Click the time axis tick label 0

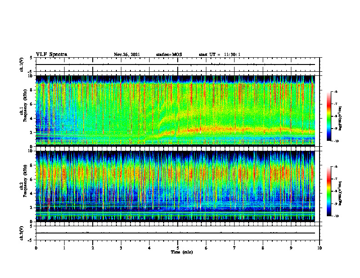(36, 248)
